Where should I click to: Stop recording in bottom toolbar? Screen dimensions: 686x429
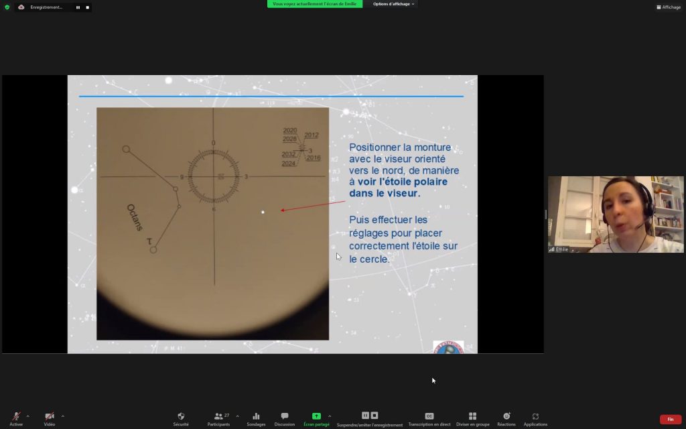[374, 416]
